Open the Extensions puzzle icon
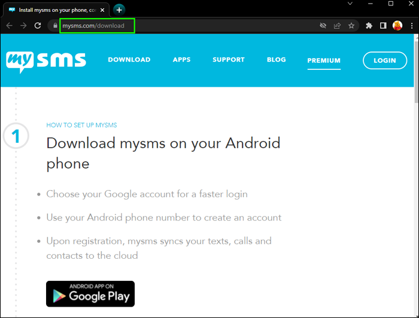The width and height of the screenshot is (419, 318). pyautogui.click(x=369, y=26)
